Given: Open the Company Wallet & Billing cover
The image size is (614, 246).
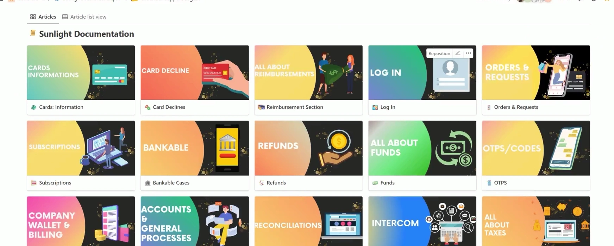Looking at the screenshot, I should tap(81, 221).
